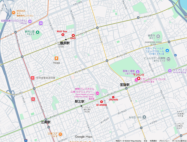
Task: Click the Hyuga cafe icon
Action: [x=56, y=58]
